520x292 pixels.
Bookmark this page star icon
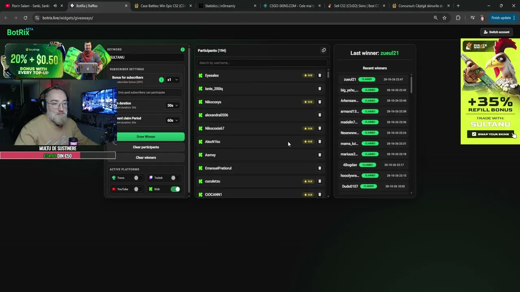(x=444, y=18)
